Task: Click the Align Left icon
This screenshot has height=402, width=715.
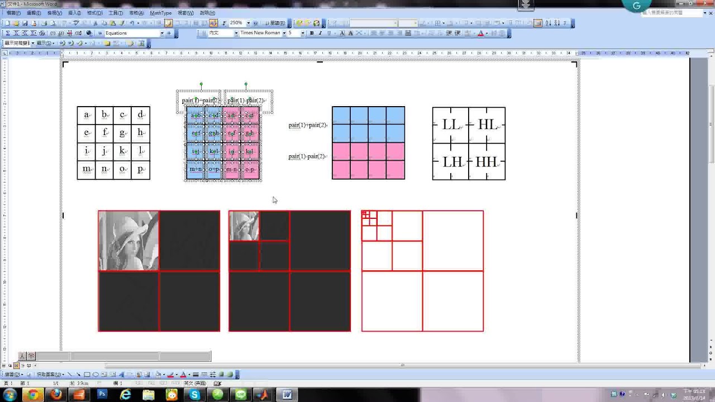Action: pyautogui.click(x=374, y=33)
